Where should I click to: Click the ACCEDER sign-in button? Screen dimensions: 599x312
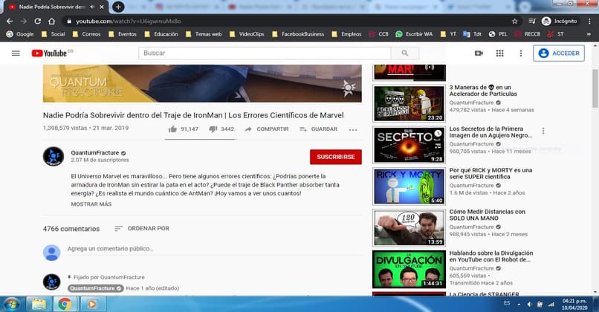coord(559,53)
